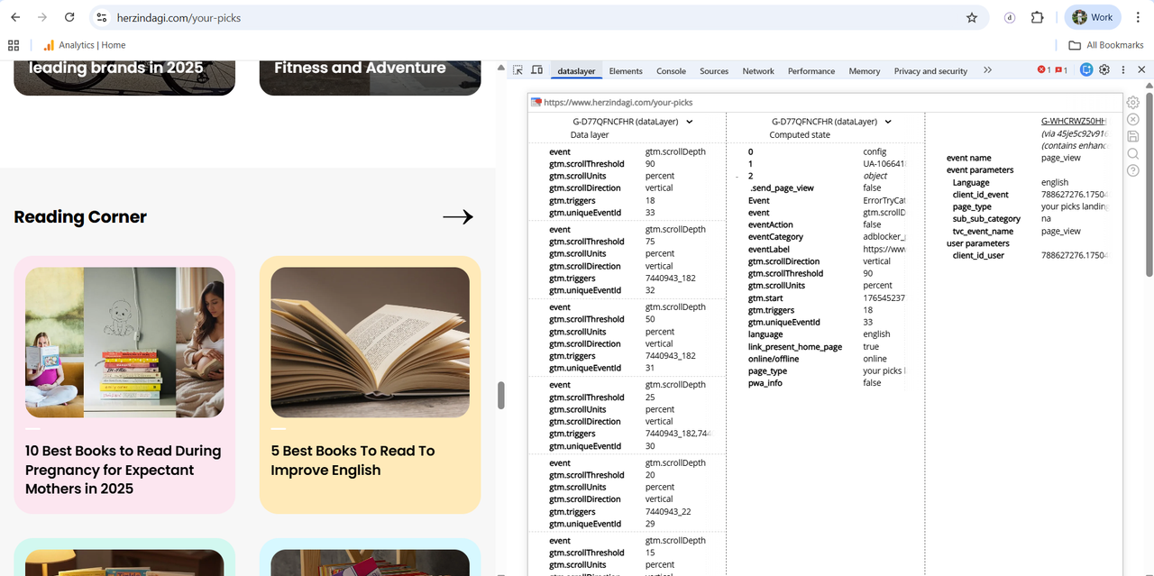The height and width of the screenshot is (576, 1154).
Task: Switch to the dataslayer tab
Action: point(576,71)
